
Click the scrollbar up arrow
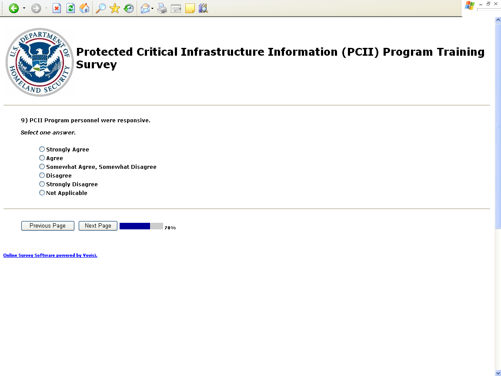(498, 20)
